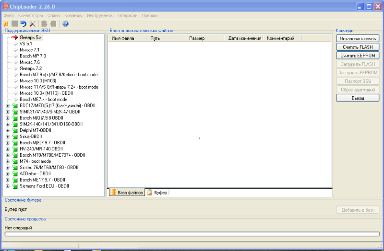Switch to the Буфер tab
The height and width of the screenshot is (251, 384).
157,193
